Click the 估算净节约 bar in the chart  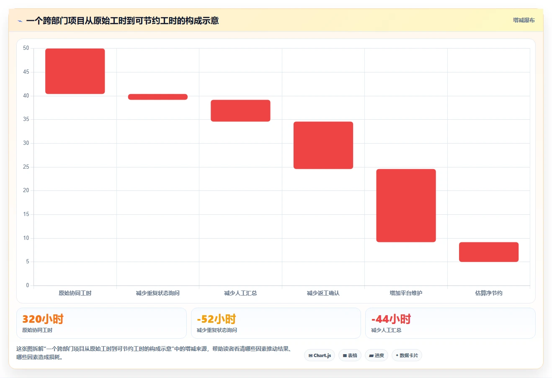point(489,252)
